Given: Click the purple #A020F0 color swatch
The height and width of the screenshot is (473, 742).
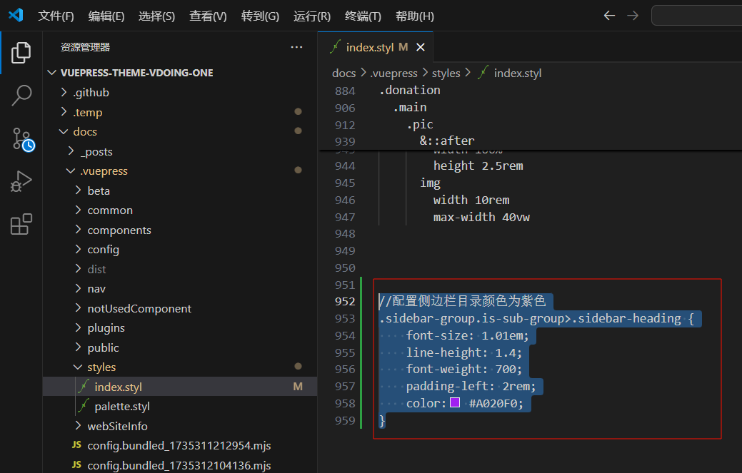Looking at the screenshot, I should coord(455,402).
